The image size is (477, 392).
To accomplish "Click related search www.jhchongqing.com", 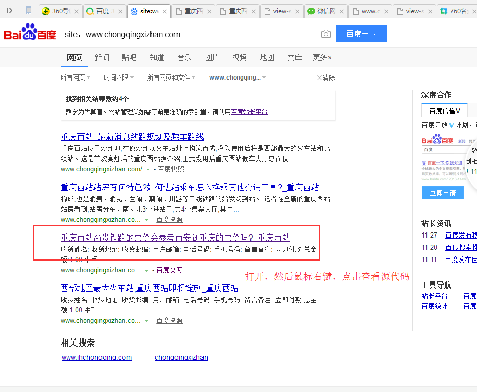I will [97, 358].
